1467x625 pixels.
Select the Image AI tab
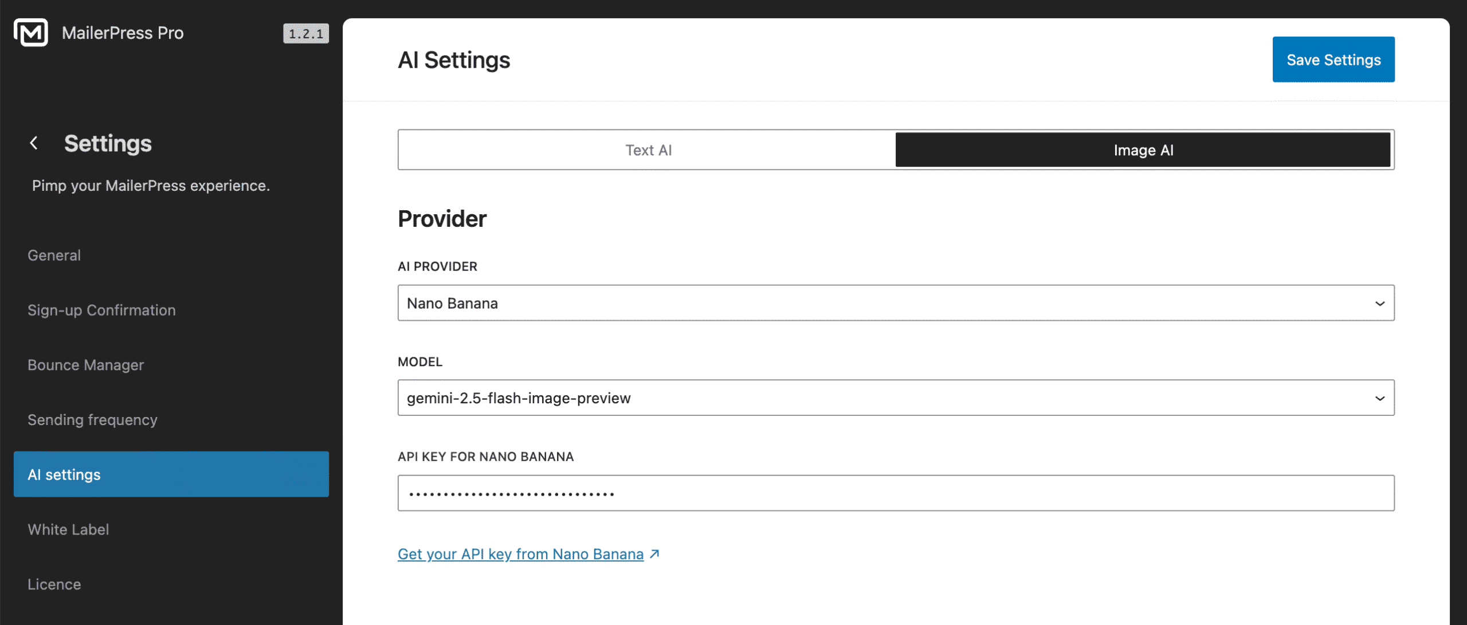[1143, 150]
